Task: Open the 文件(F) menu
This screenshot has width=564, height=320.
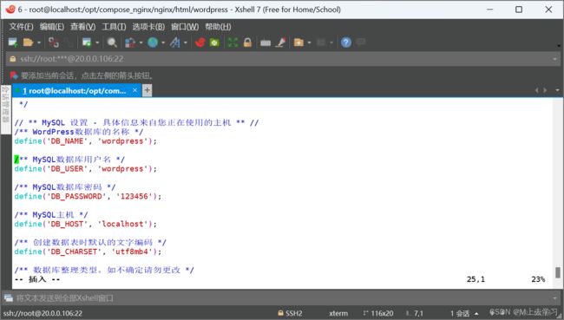Action: [x=21, y=27]
